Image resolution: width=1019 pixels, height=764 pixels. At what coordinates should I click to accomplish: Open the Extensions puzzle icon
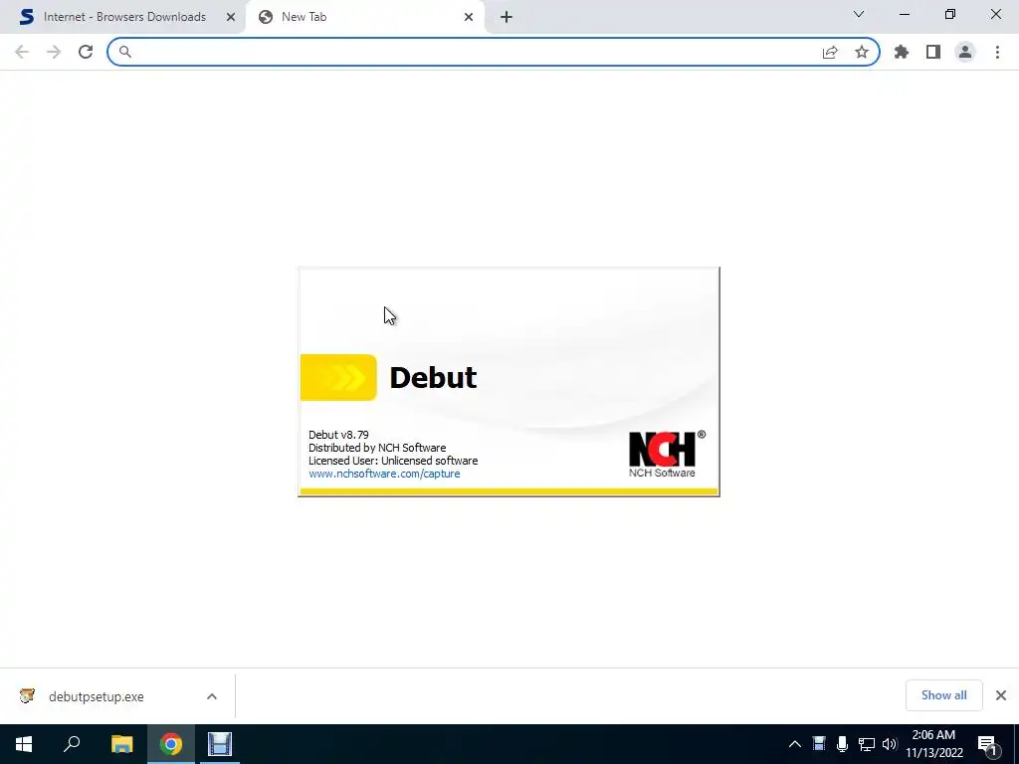(x=902, y=52)
